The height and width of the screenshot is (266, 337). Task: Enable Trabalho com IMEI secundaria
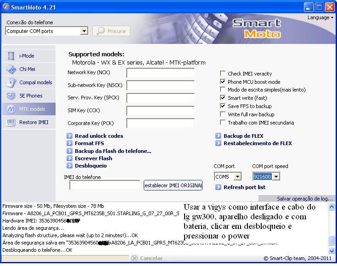pyautogui.click(x=223, y=122)
